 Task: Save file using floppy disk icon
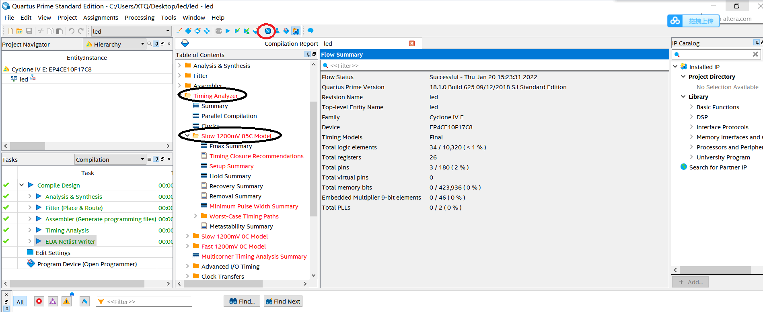click(29, 31)
